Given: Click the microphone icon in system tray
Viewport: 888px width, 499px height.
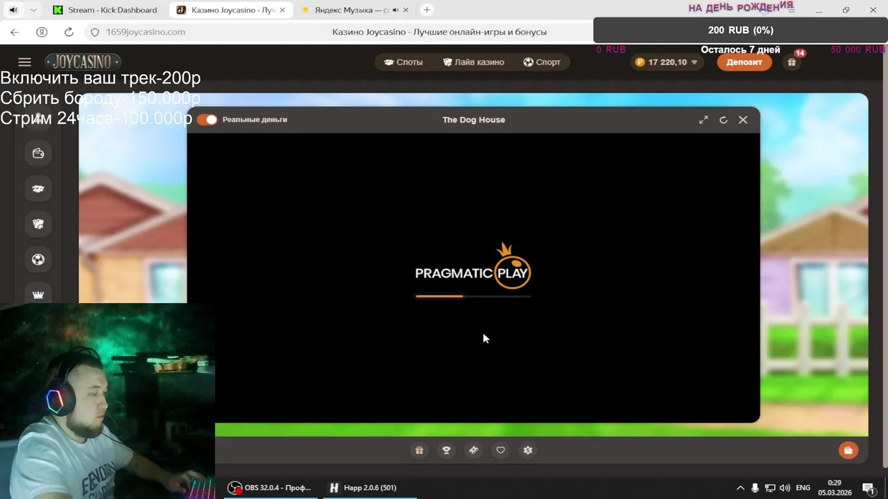Looking at the screenshot, I should [755, 488].
